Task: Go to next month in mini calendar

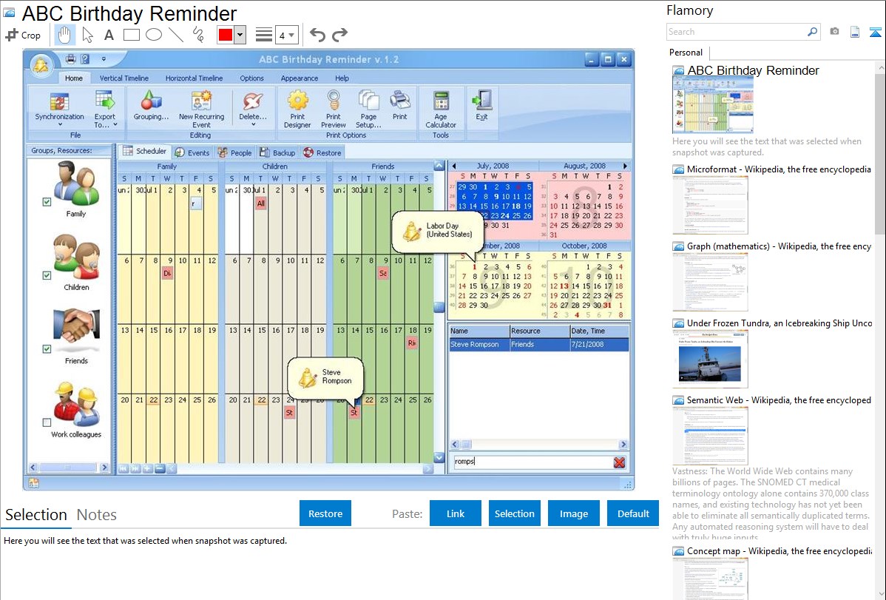Action: (625, 166)
